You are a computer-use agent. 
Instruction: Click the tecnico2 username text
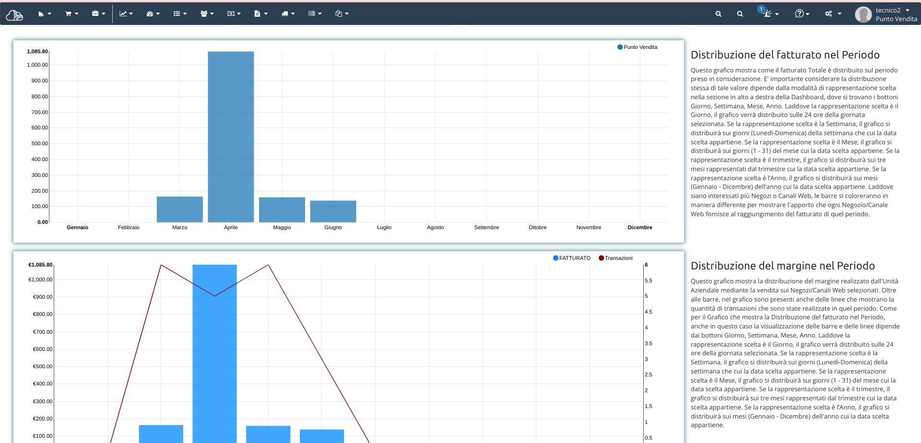pos(888,10)
